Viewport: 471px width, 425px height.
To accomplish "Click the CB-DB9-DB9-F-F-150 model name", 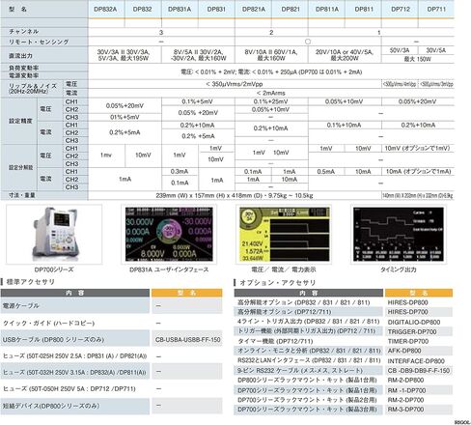I will pos(419,371).
